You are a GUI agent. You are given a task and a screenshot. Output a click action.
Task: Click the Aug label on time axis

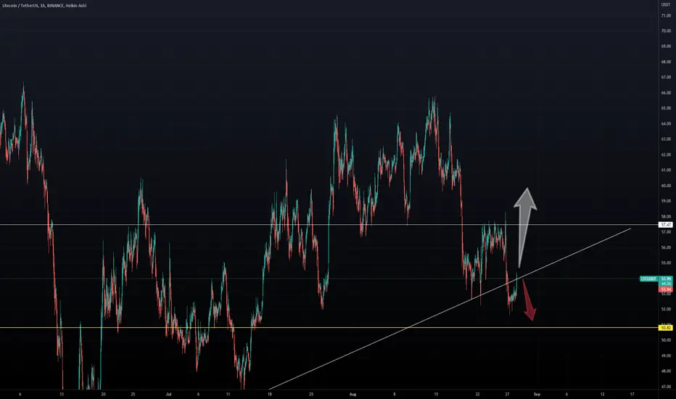pos(353,394)
